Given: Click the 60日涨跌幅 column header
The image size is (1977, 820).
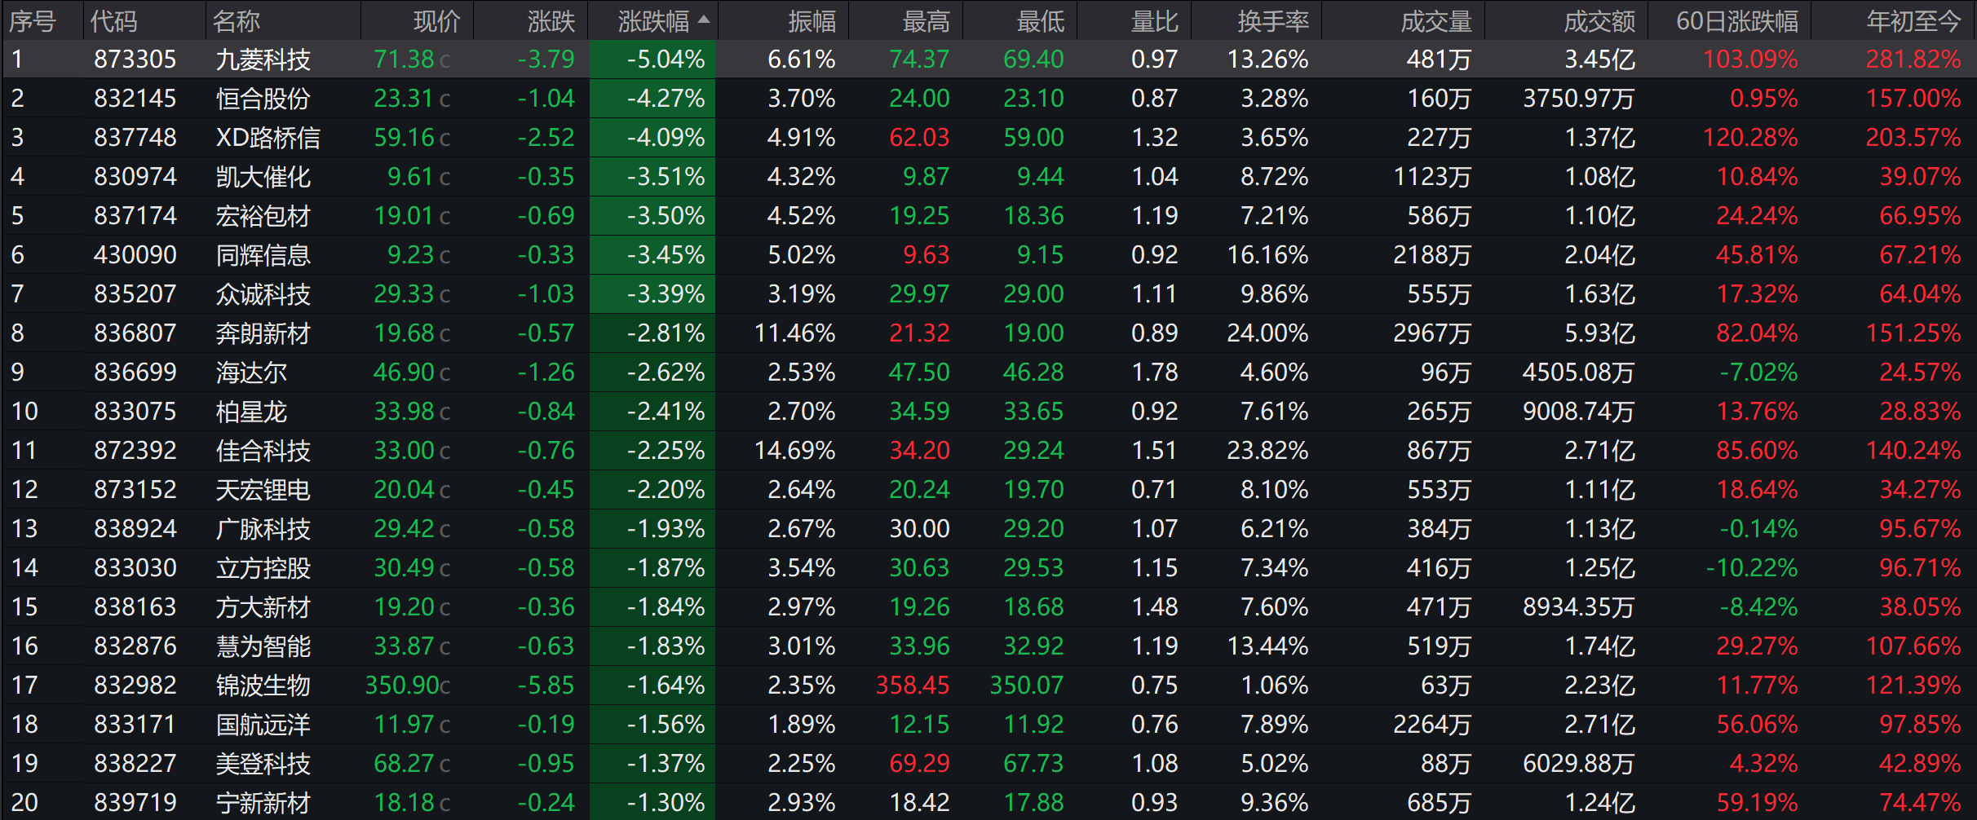Looking at the screenshot, I should point(1737,21).
